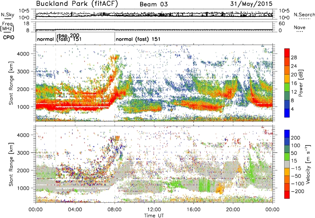This screenshot has width=315, height=218.
Task: Click the '4000' tick on power panel axis
Action: pos(23,54)
